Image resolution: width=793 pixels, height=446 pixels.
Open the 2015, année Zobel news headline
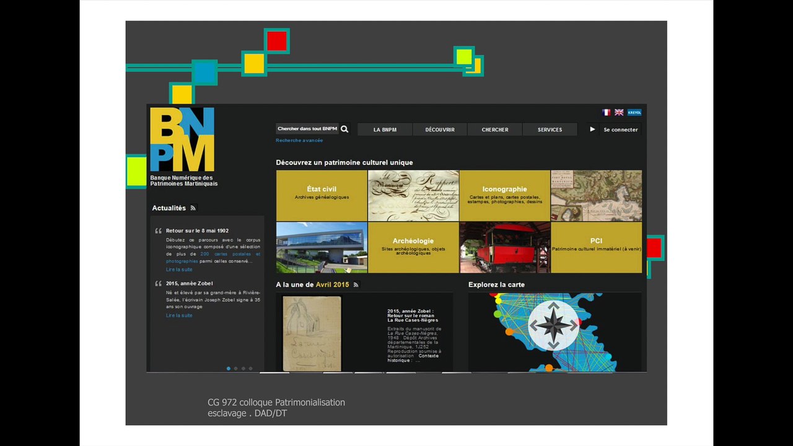pyautogui.click(x=189, y=283)
